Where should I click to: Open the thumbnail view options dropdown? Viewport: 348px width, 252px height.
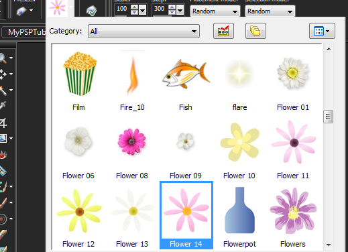point(322,31)
